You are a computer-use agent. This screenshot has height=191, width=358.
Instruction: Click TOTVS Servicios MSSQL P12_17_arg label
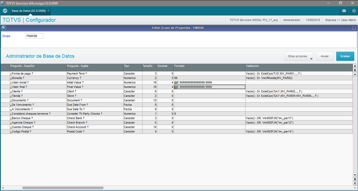[254, 20]
